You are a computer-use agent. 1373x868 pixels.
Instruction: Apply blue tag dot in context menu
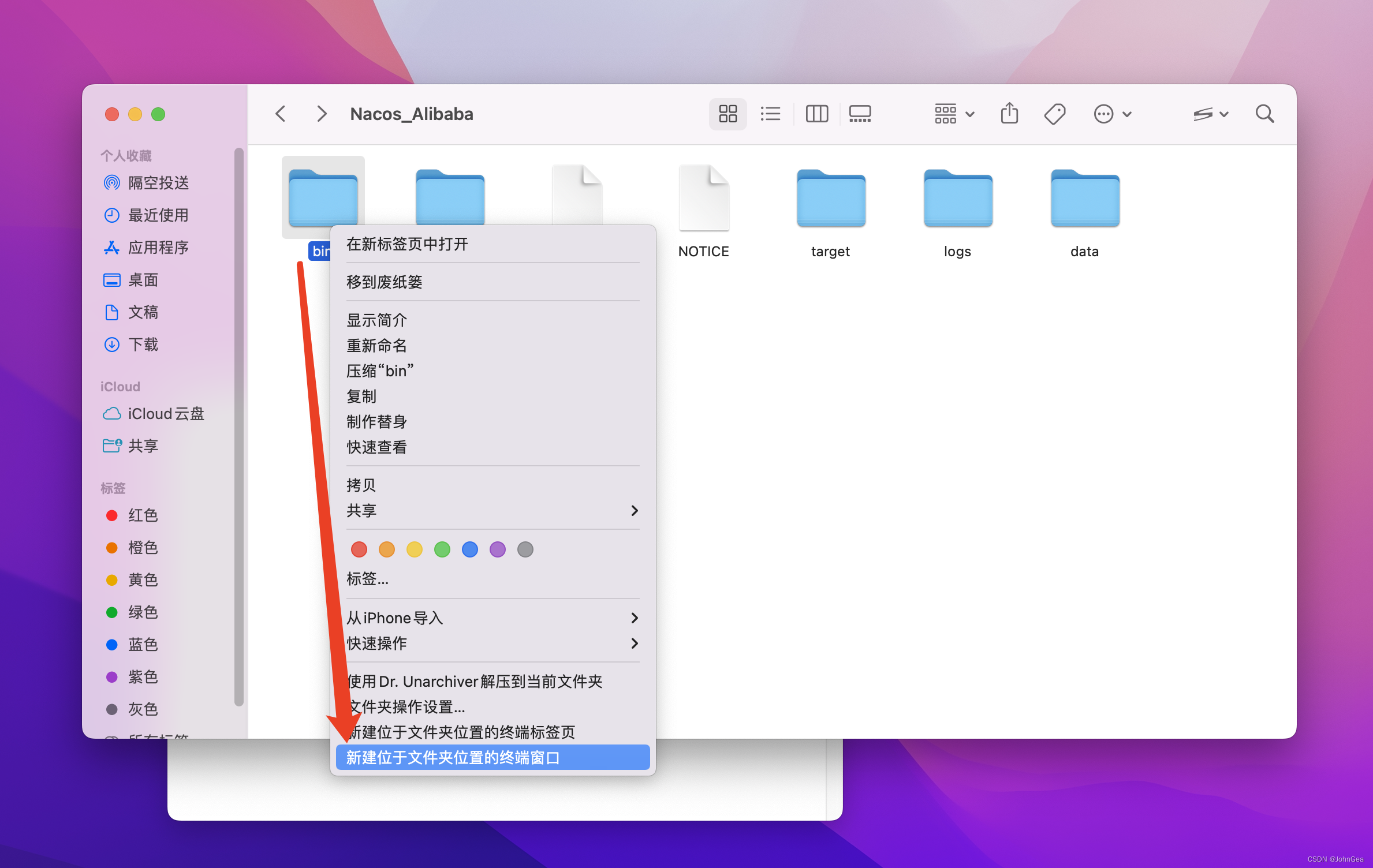469,549
